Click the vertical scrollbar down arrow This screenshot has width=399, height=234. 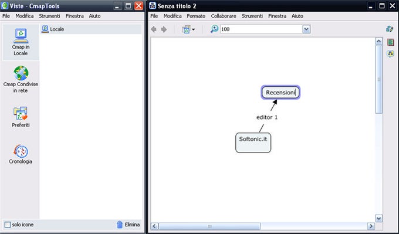[379, 218]
